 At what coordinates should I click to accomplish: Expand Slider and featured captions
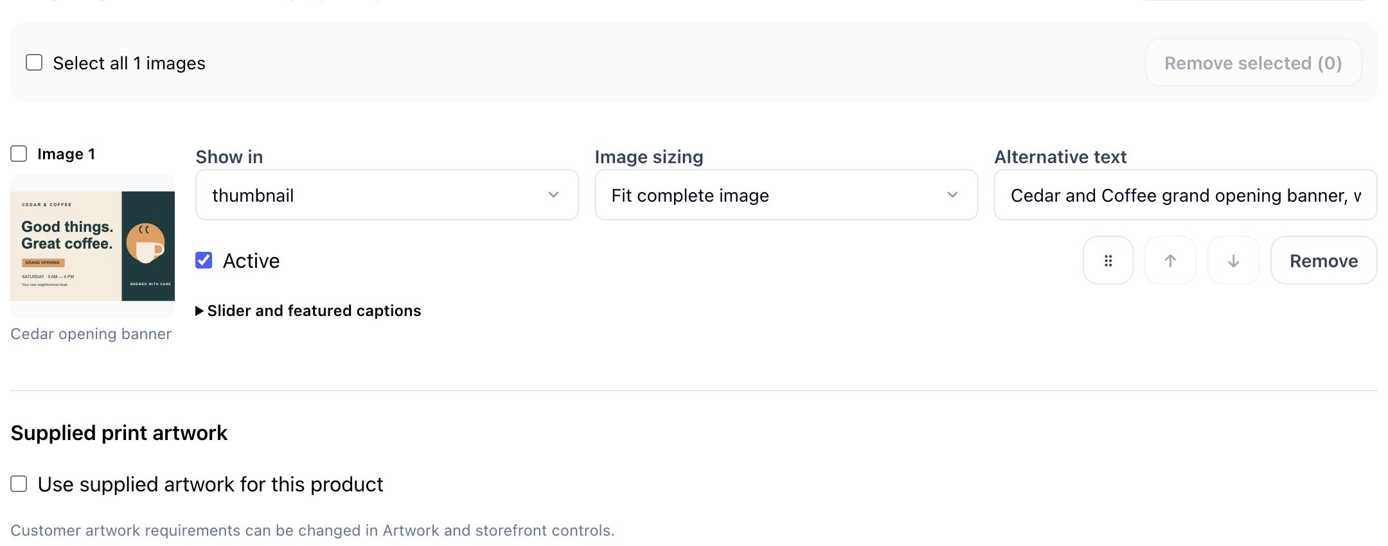308,311
